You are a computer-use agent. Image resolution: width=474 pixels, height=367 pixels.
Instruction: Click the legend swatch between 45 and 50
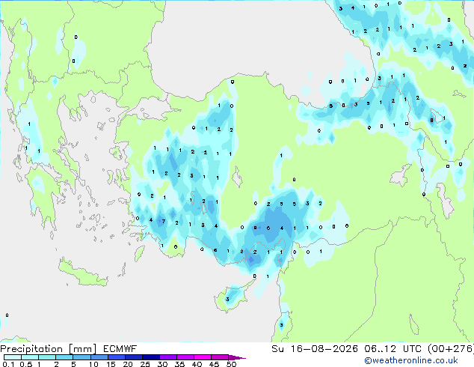pos(220,357)
